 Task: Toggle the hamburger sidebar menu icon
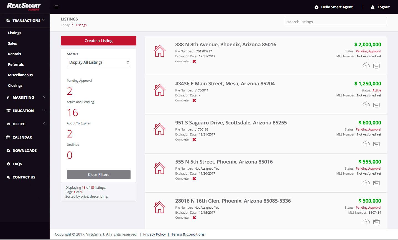[x=57, y=7]
